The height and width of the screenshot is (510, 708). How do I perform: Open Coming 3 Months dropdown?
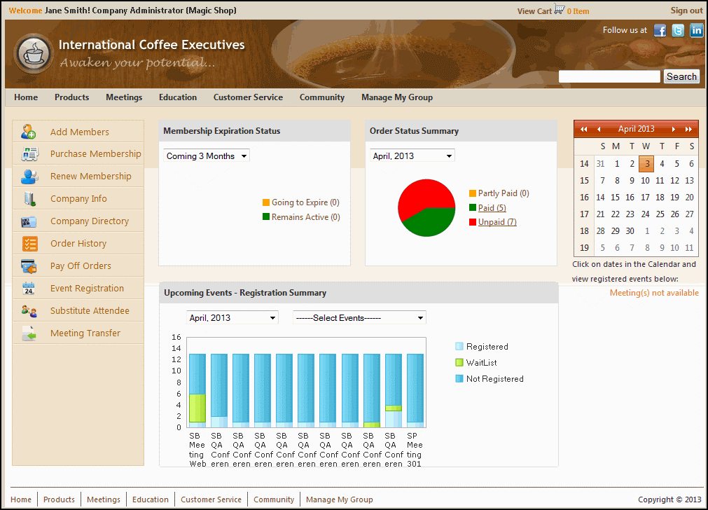(207, 156)
